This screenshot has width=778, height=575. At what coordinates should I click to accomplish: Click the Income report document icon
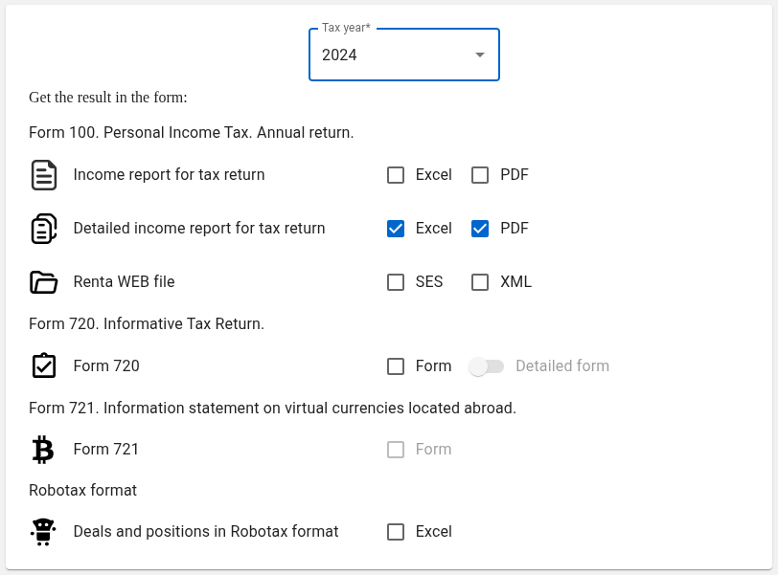[43, 174]
